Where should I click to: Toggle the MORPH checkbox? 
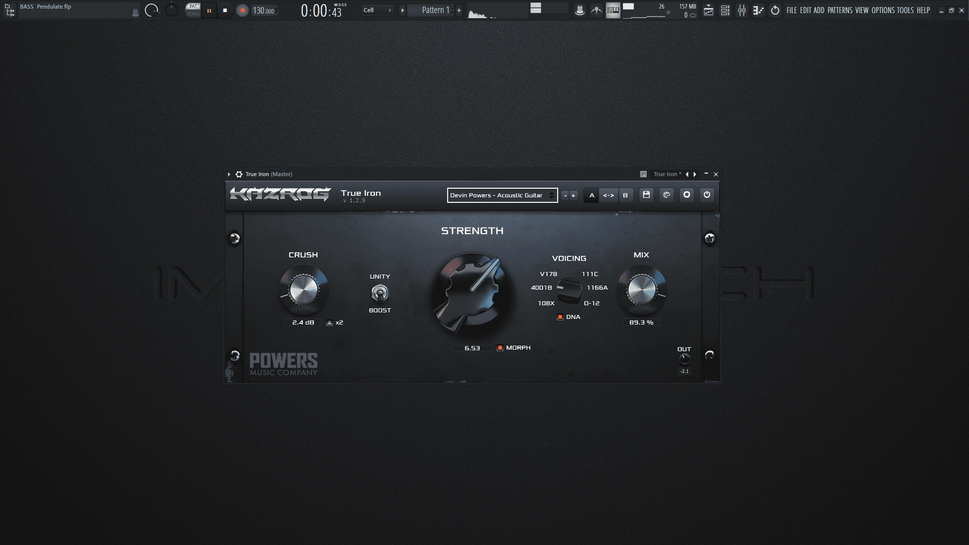click(x=500, y=348)
